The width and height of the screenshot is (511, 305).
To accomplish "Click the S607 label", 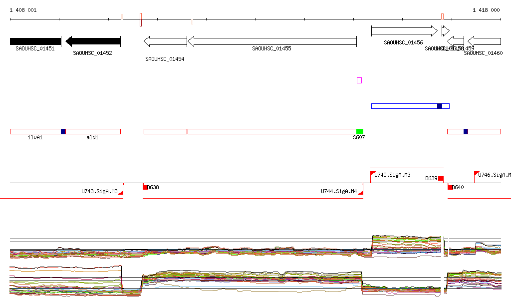I will coord(359,137).
